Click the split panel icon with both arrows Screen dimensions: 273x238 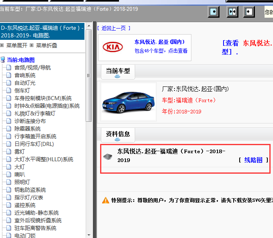[x=232, y=12]
